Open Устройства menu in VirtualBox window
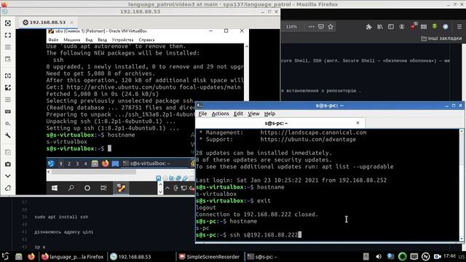 122,40
